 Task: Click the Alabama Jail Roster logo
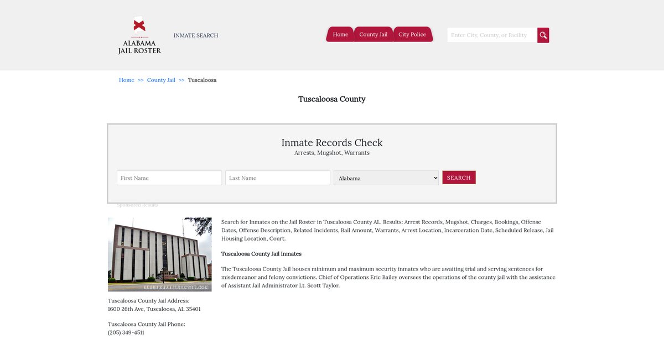pos(139,35)
